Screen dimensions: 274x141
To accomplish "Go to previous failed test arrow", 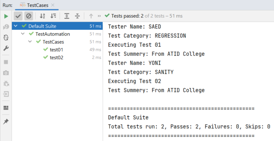I will point(91,16).
